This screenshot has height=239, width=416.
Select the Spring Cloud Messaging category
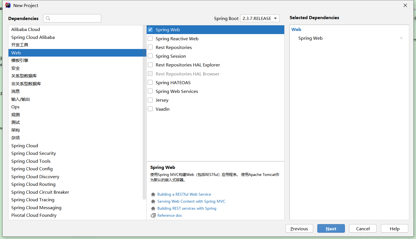pyautogui.click(x=76, y=207)
